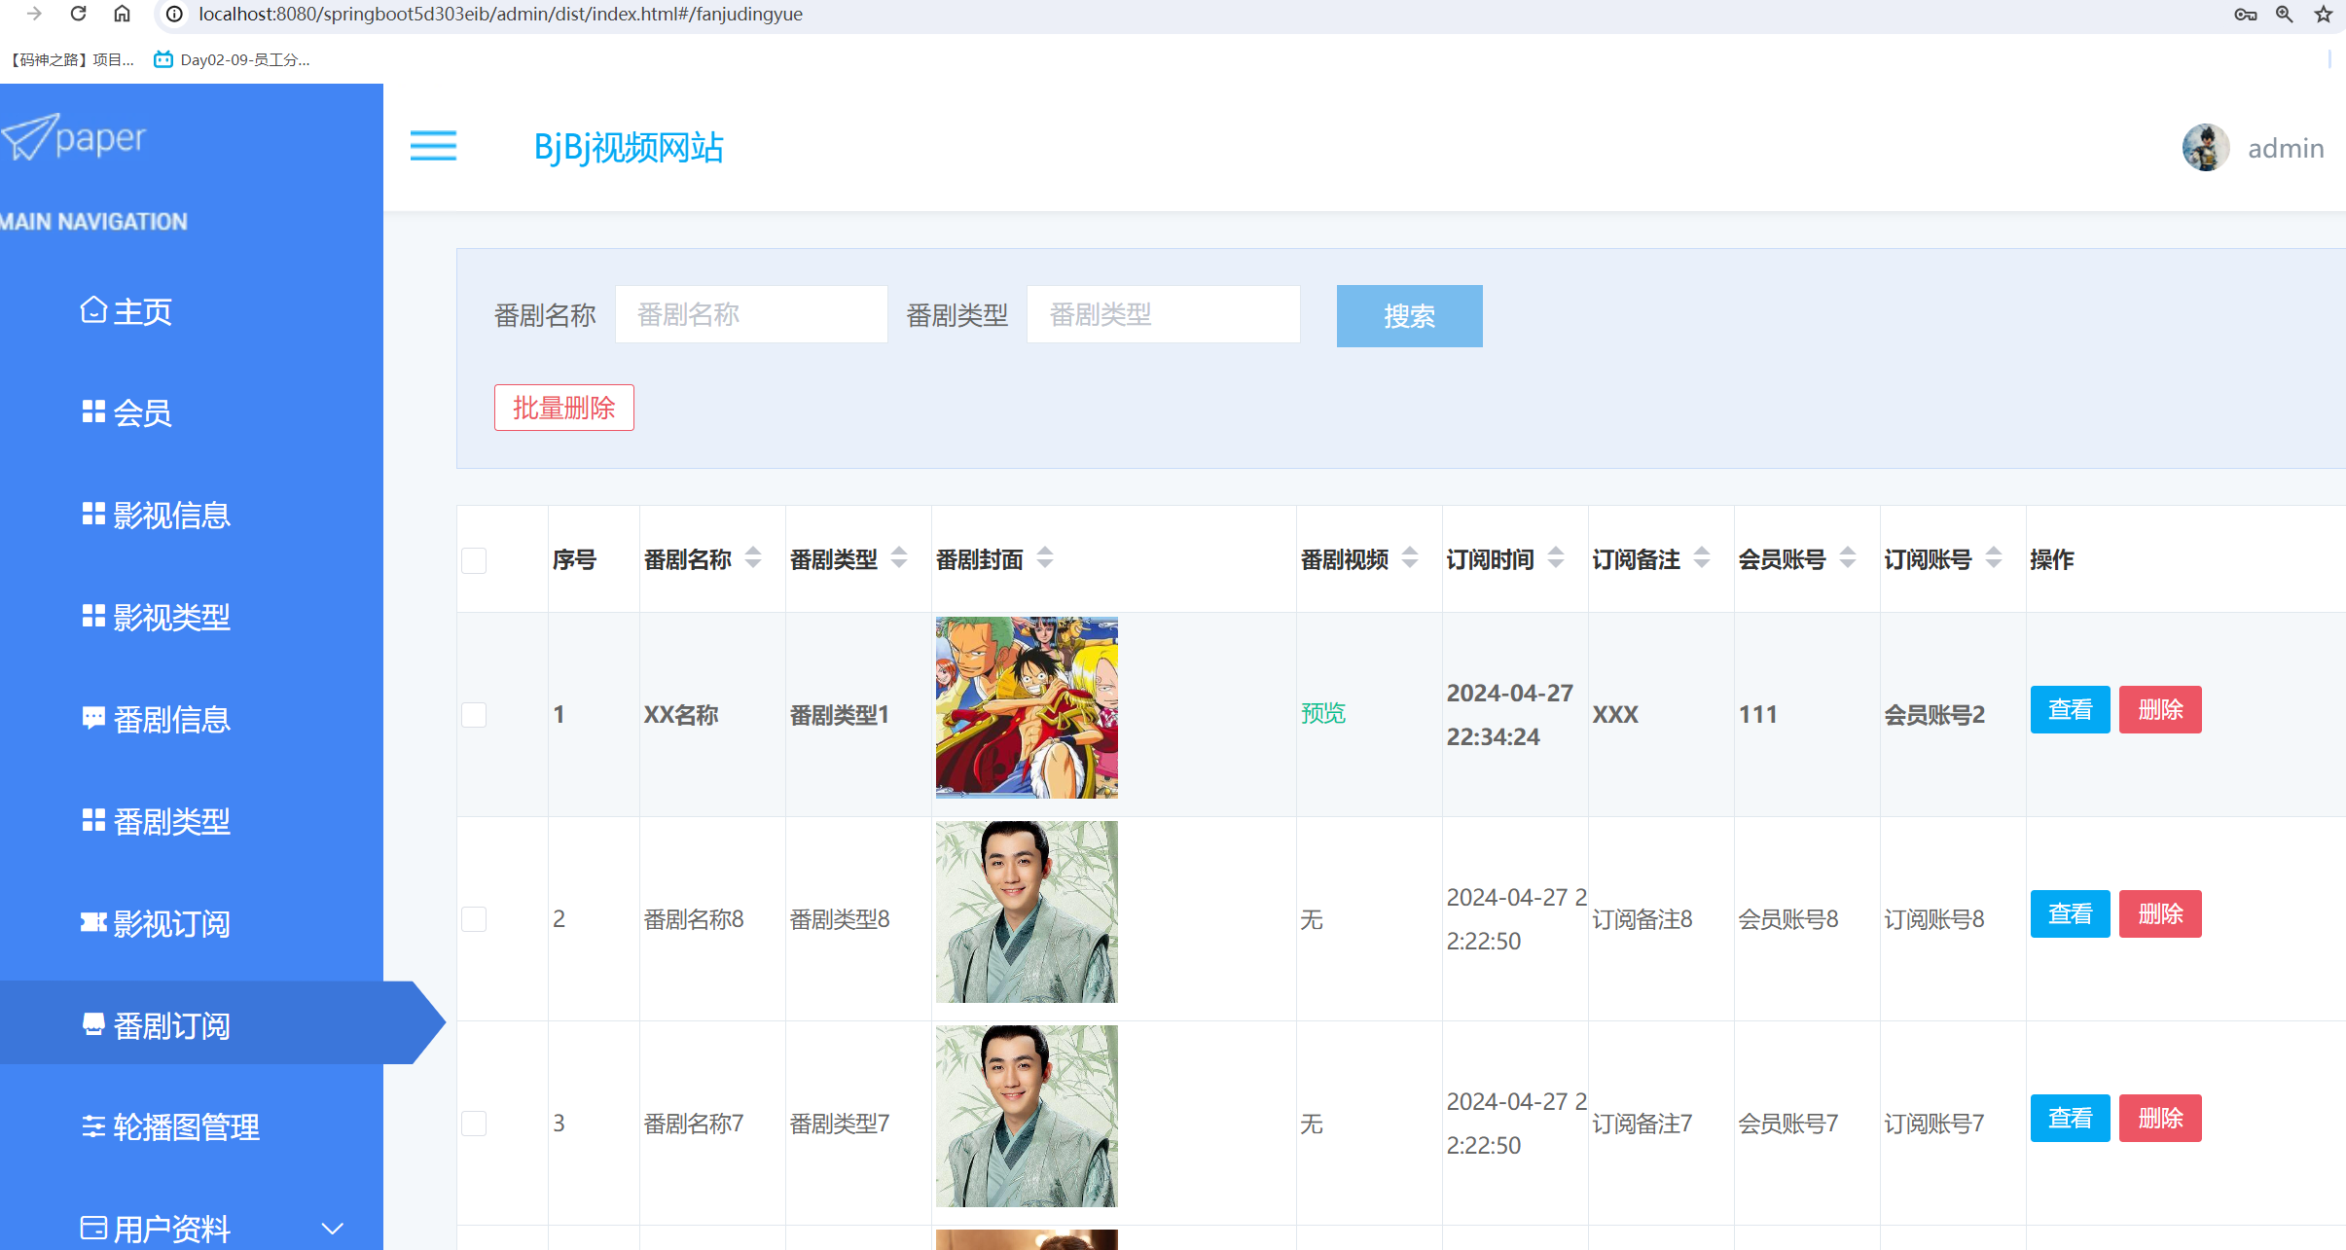
Task: Sort table by 番剧名称 column arrows
Action: tap(753, 558)
